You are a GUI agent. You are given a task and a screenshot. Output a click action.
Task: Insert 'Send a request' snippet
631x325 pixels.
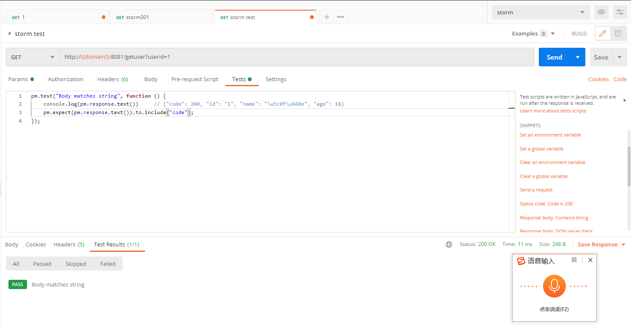(536, 190)
